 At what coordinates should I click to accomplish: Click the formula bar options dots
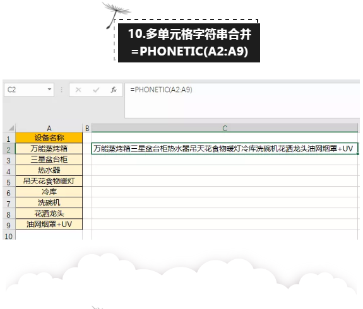click(x=62, y=90)
